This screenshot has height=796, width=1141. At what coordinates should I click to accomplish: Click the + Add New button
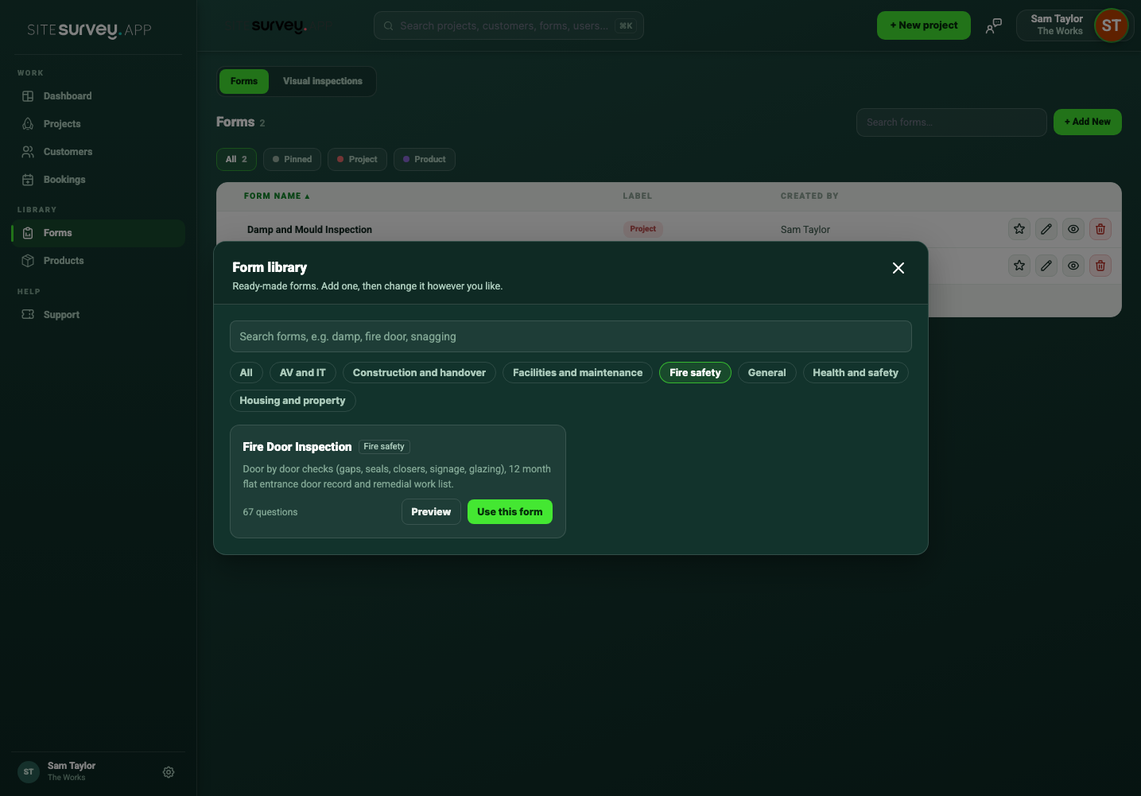pyautogui.click(x=1088, y=122)
